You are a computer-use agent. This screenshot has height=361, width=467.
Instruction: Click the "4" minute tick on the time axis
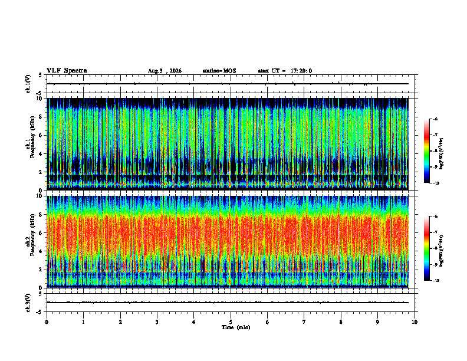pos(194,322)
